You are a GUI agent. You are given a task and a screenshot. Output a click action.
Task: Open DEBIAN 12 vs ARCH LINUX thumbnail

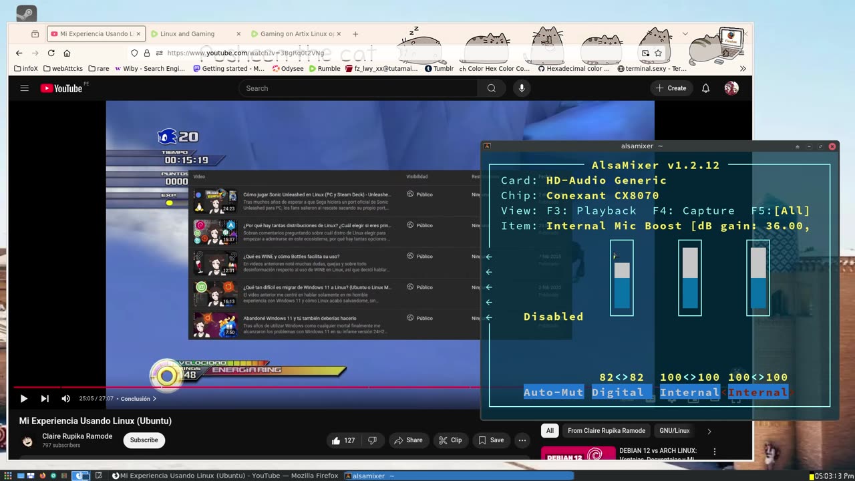click(578, 453)
